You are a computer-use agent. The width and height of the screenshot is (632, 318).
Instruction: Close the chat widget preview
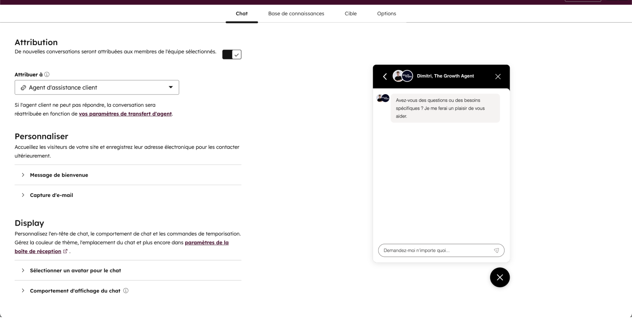pyautogui.click(x=498, y=76)
